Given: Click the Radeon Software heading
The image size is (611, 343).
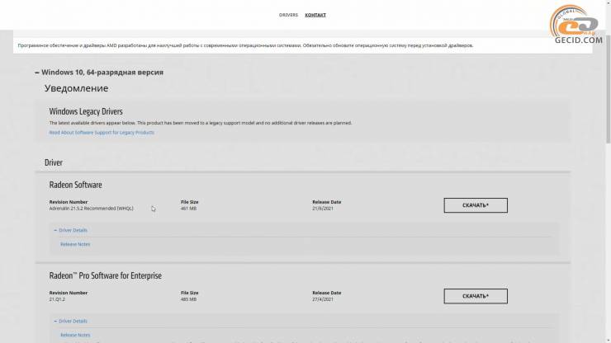Looking at the screenshot, I should (75, 185).
